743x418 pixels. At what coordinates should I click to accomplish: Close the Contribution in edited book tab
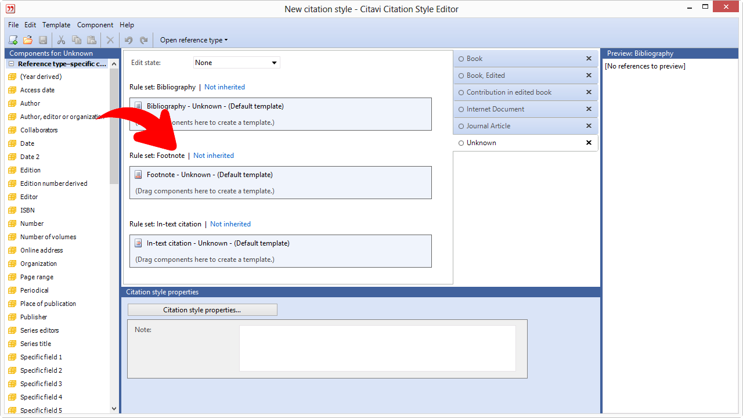pos(589,92)
